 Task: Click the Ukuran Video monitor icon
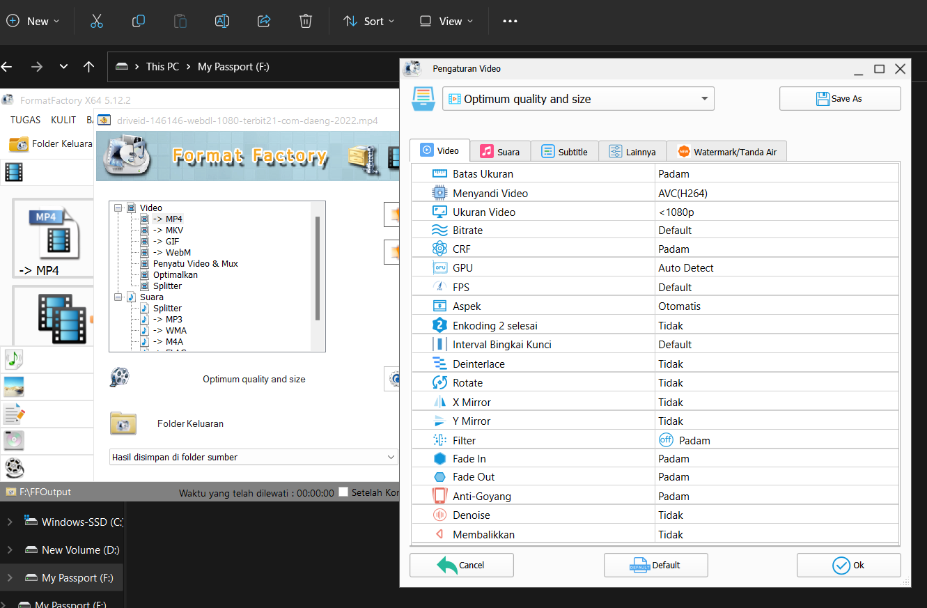439,212
